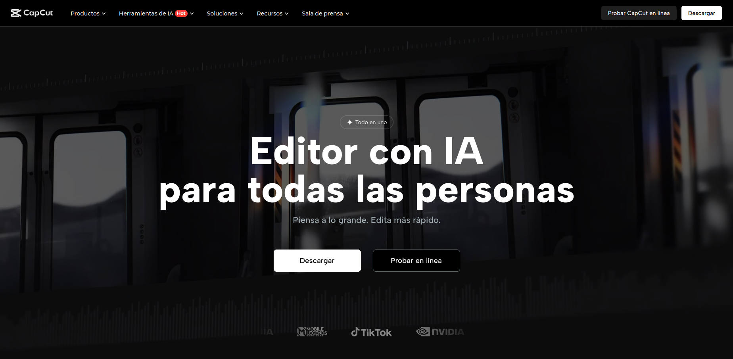Screen dimensions: 733x359
Task: Click the Todo en uno pill label
Action: click(370, 122)
